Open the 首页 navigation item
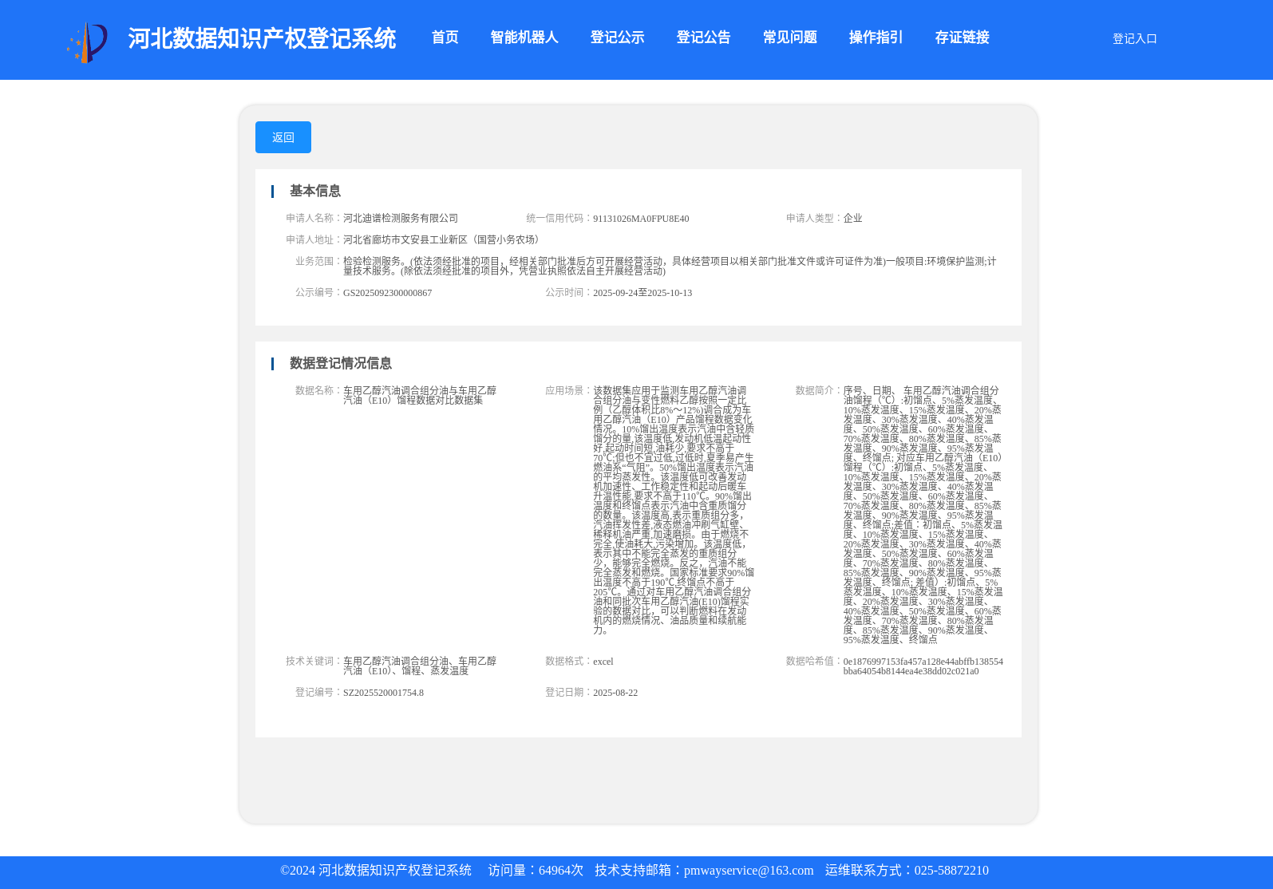Screen dimensions: 1273x889 coord(445,38)
